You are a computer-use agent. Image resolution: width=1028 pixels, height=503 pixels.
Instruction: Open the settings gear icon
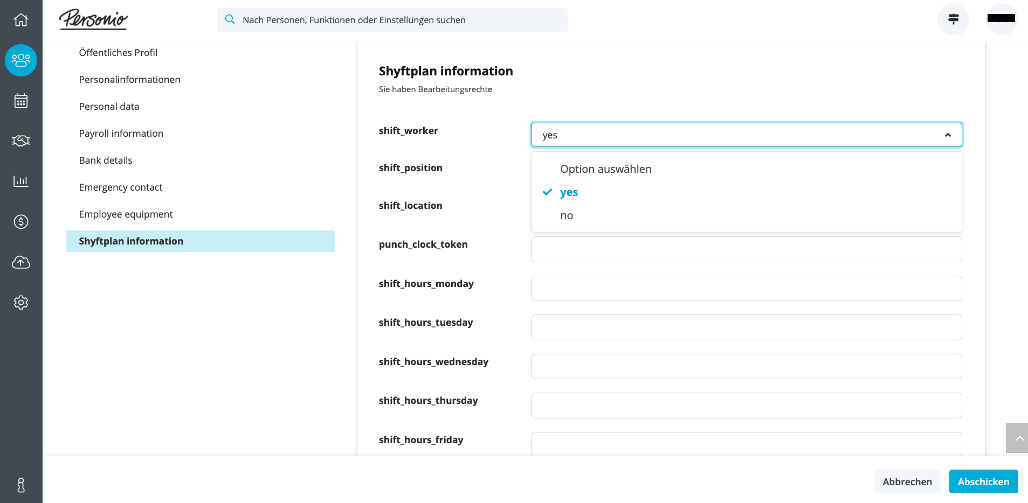point(21,303)
